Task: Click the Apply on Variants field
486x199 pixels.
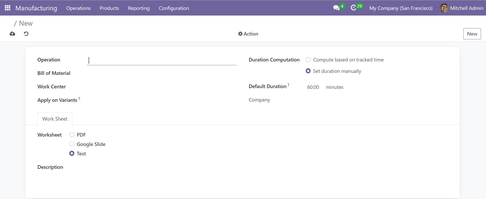Action: pos(162,100)
